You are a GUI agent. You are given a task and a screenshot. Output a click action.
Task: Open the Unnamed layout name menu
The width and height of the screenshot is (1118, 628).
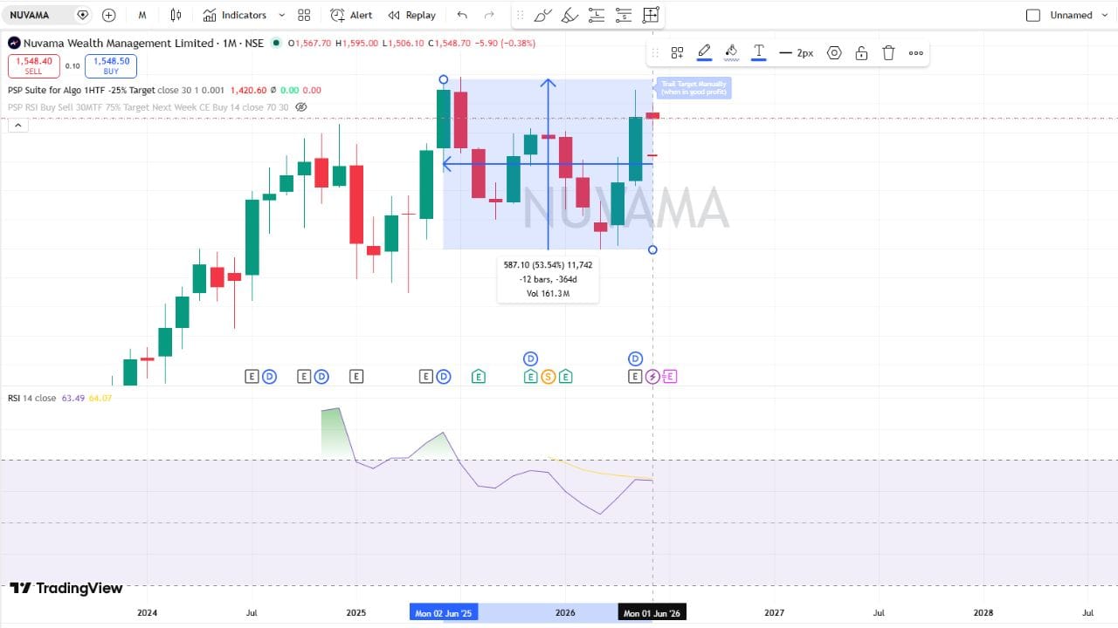pyautogui.click(x=1077, y=15)
